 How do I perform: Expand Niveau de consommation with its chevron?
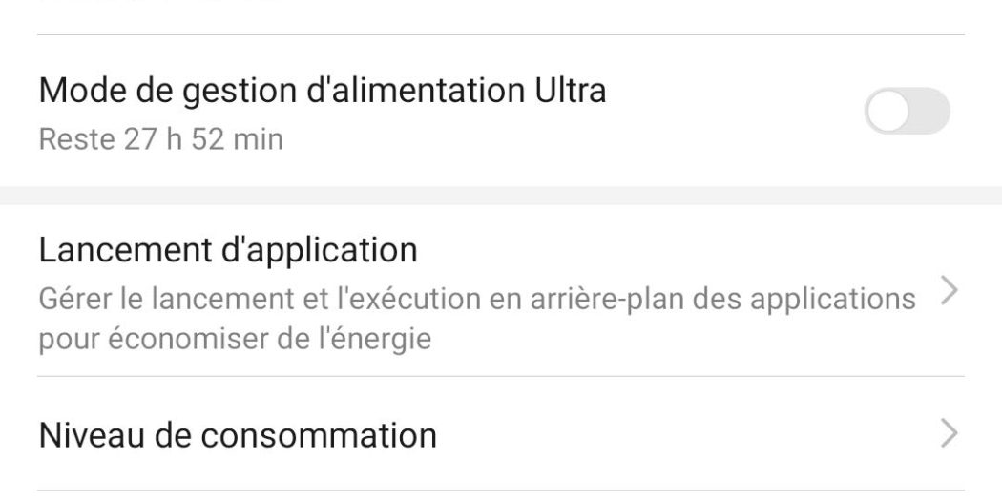tap(948, 435)
